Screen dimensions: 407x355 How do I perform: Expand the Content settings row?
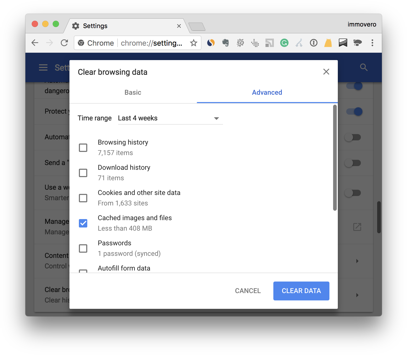[357, 261]
